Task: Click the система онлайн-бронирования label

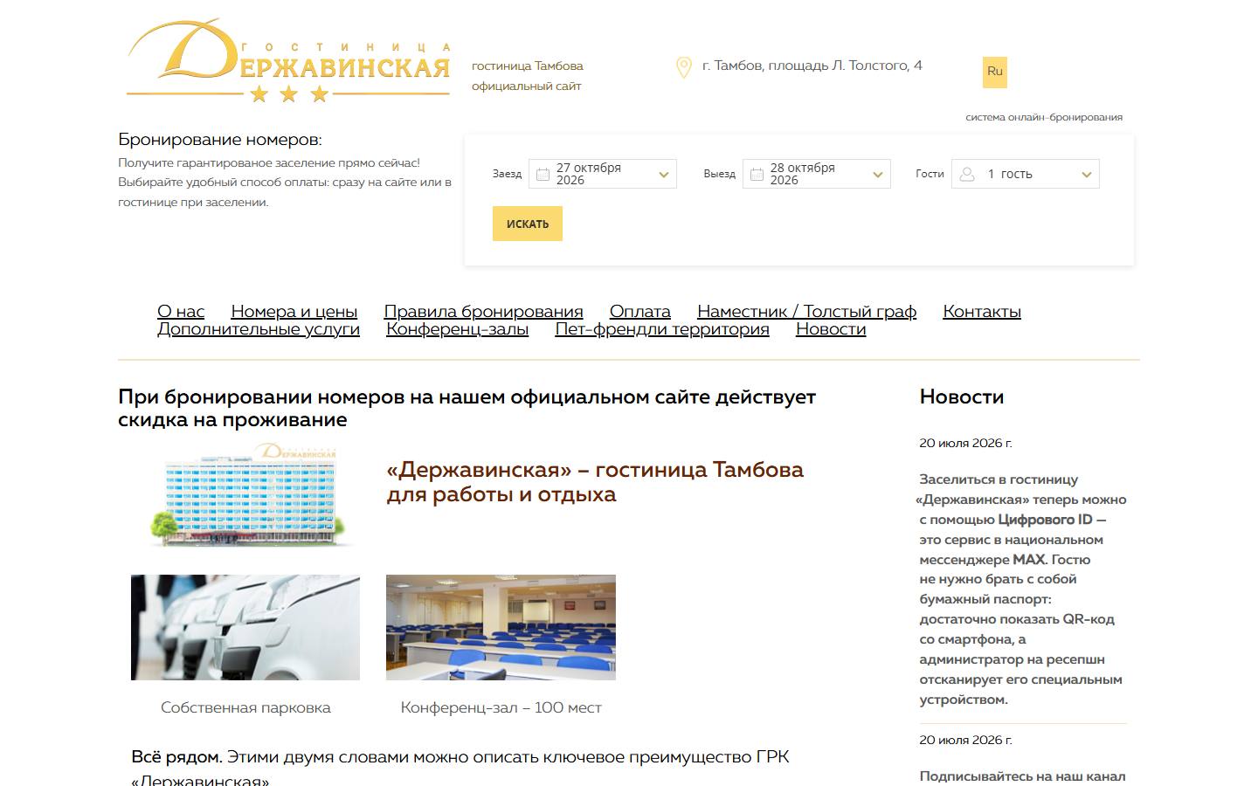Action: (x=1044, y=117)
